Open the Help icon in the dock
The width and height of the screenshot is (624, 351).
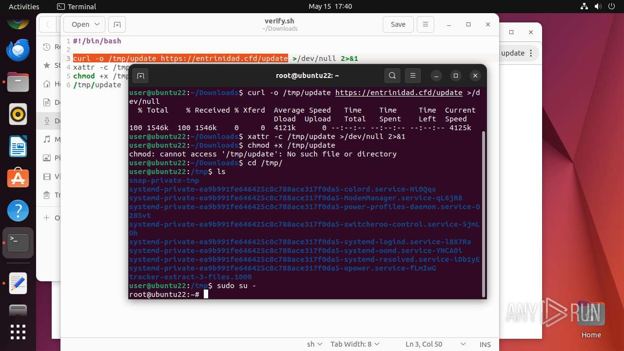click(x=18, y=211)
